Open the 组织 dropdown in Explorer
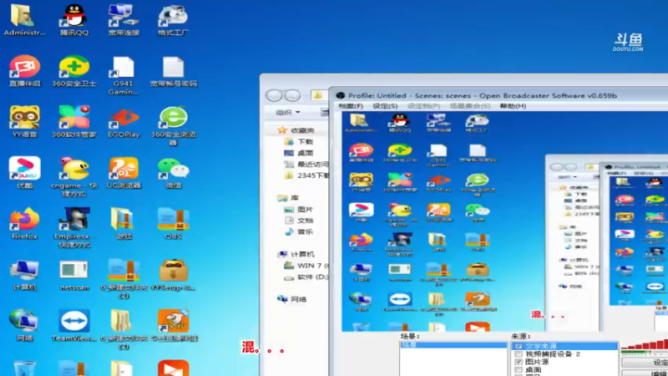 [288, 112]
